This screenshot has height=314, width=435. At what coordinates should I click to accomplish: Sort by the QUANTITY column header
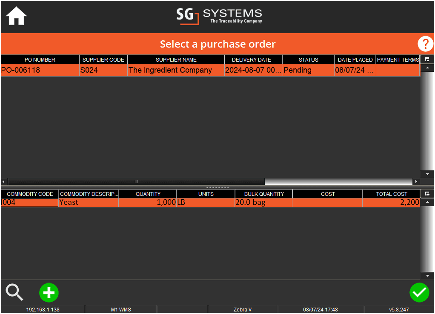tap(147, 194)
